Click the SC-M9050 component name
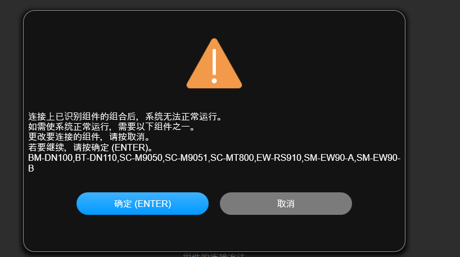The image size is (460, 257). coord(141,158)
